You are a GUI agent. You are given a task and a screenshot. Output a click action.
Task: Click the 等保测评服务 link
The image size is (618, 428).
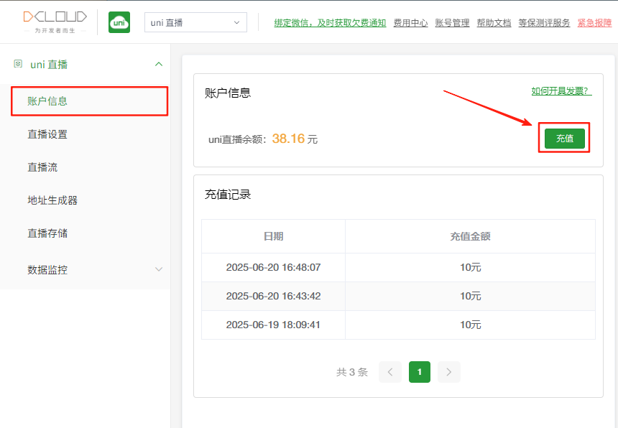tap(544, 23)
